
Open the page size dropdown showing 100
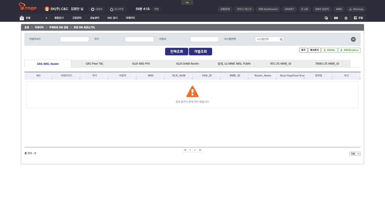pos(355,154)
